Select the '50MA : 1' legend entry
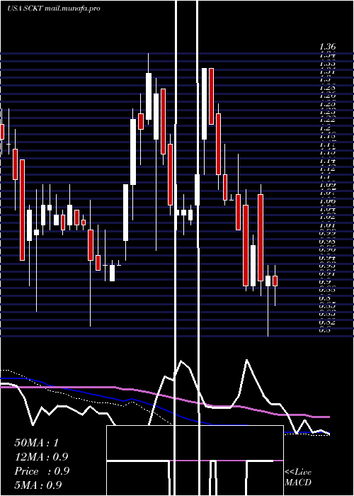The width and height of the screenshot is (354, 496). pos(37,443)
